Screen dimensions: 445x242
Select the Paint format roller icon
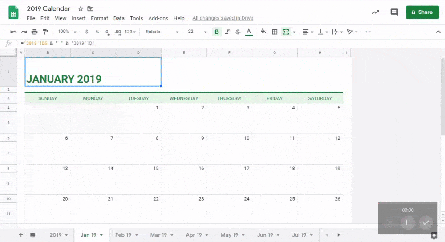[45, 32]
